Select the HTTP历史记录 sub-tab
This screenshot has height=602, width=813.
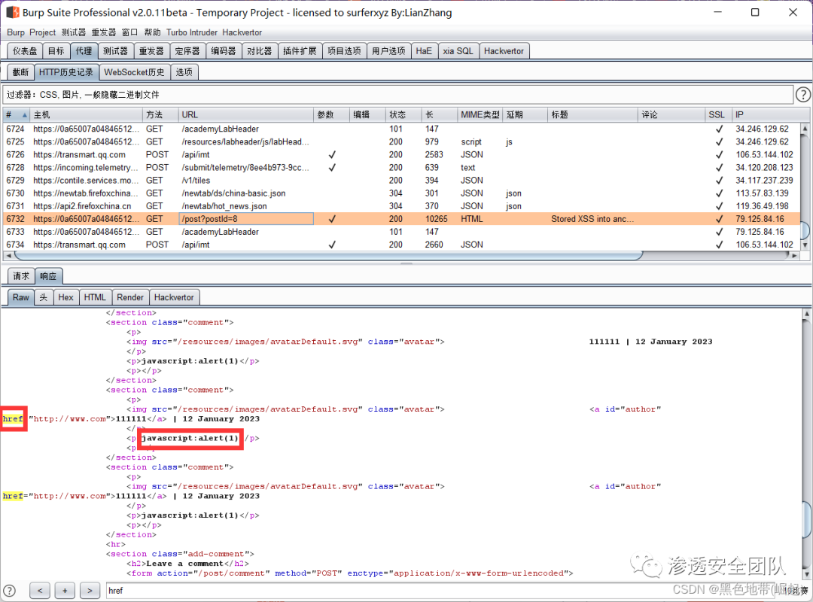66,72
